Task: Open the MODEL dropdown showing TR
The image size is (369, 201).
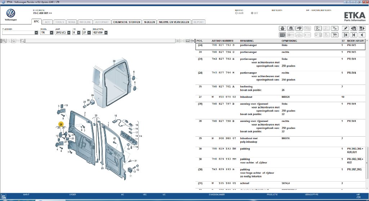Action: pyautogui.click(x=52, y=33)
